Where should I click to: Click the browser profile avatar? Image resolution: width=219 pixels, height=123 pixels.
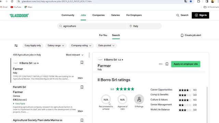click(x=212, y=1)
